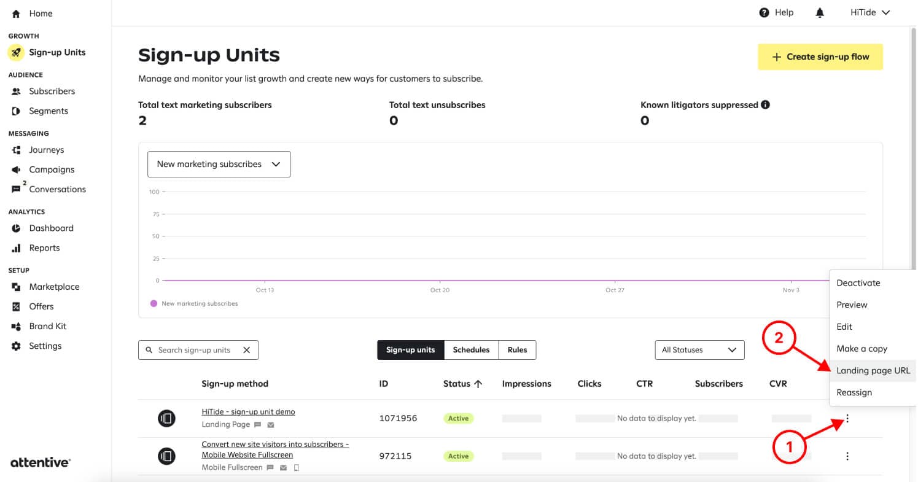The width and height of the screenshot is (918, 482).
Task: Click the Create sign-up flow button
Action: click(x=820, y=56)
